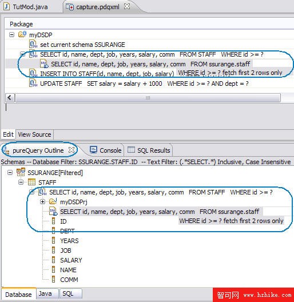Select the STAFF table item
The width and height of the screenshot is (294, 302).
point(47,182)
